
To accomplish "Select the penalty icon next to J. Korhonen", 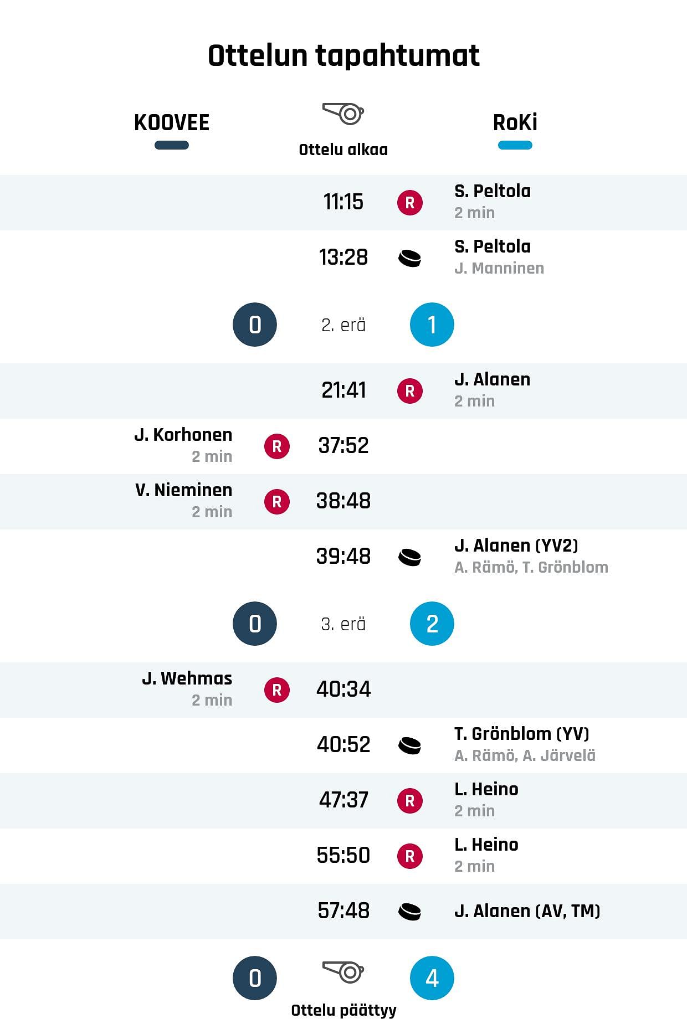I will [x=277, y=446].
